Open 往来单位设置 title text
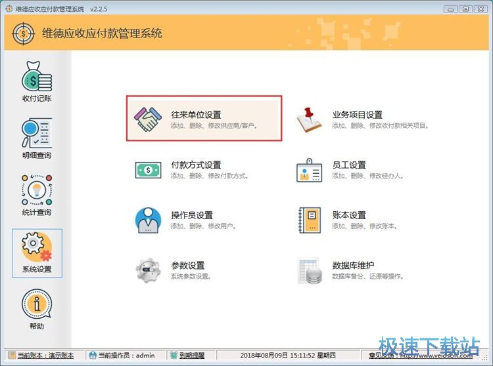This screenshot has height=366, width=493. 196,115
